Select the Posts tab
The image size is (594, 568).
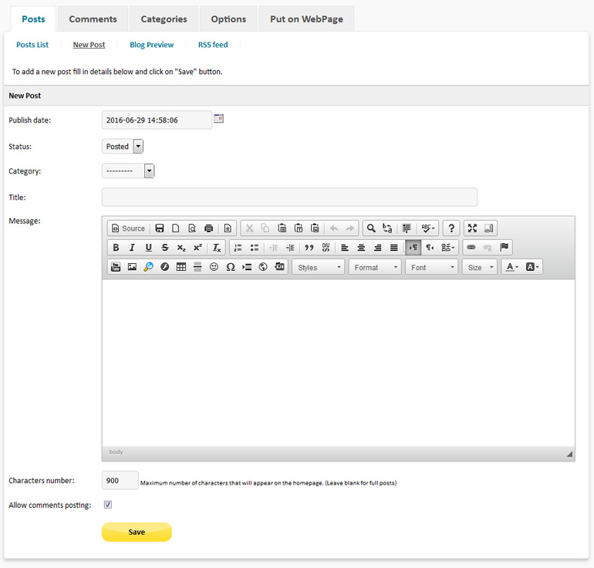(33, 19)
